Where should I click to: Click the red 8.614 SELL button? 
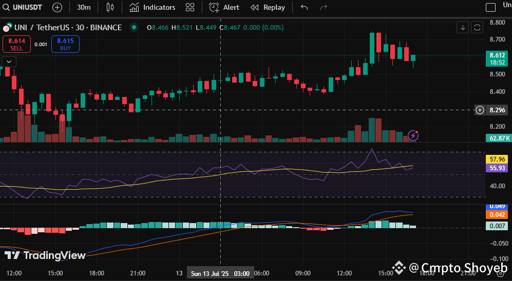click(16, 44)
